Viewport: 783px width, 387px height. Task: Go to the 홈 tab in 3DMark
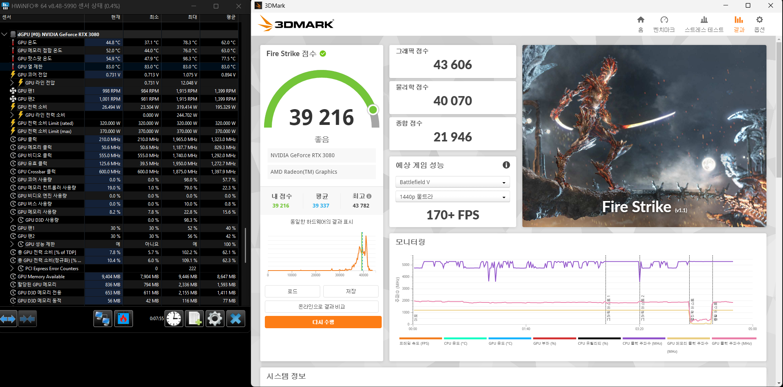(640, 24)
